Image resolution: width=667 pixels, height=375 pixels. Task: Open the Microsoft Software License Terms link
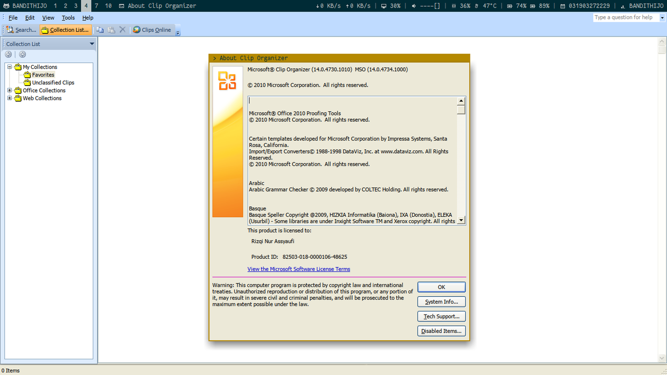click(299, 269)
